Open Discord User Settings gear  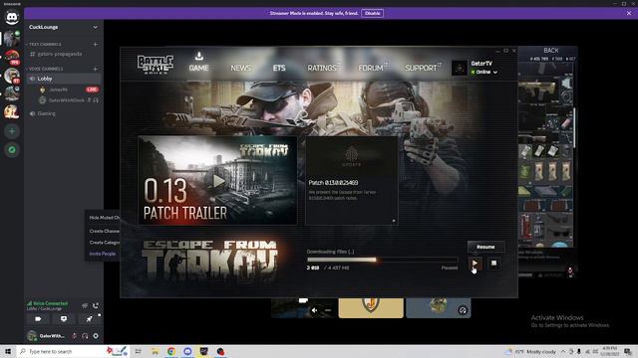(x=96, y=336)
